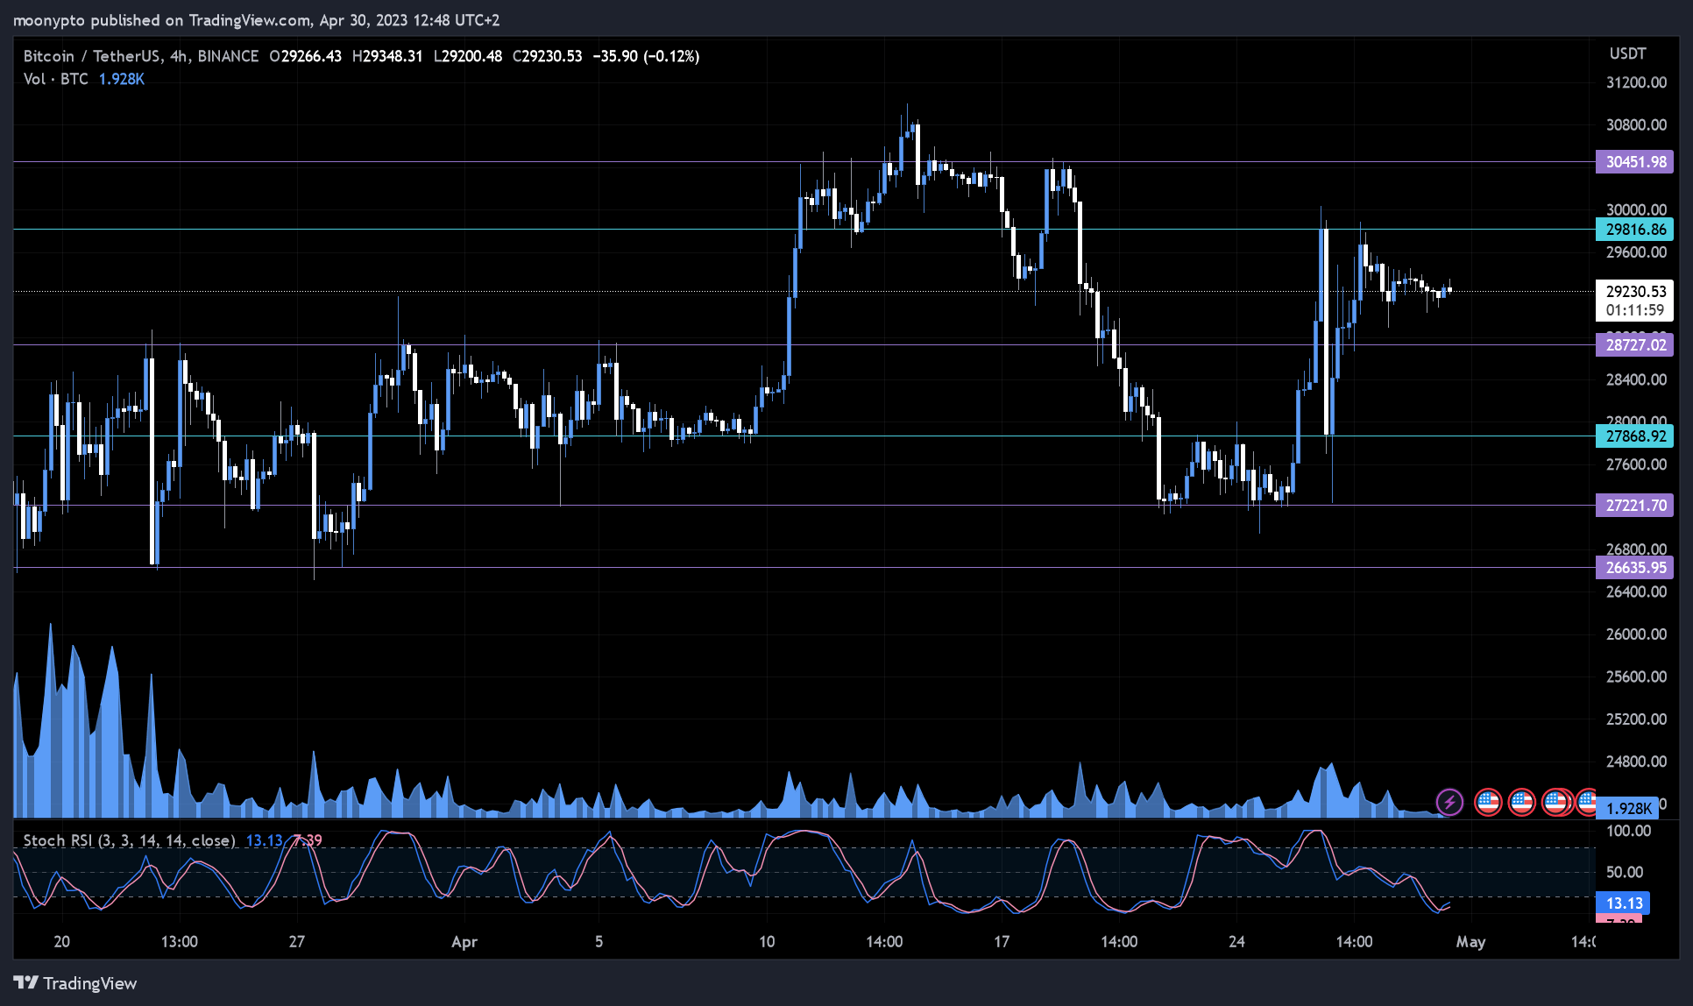Image resolution: width=1693 pixels, height=1006 pixels.
Task: Click the 50.00 Stoch RSI axis tick
Action: pyautogui.click(x=1625, y=872)
